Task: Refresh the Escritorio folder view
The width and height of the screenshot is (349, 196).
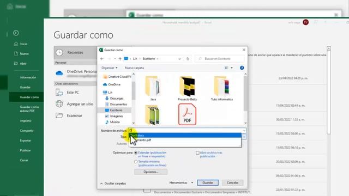Action: point(188,59)
